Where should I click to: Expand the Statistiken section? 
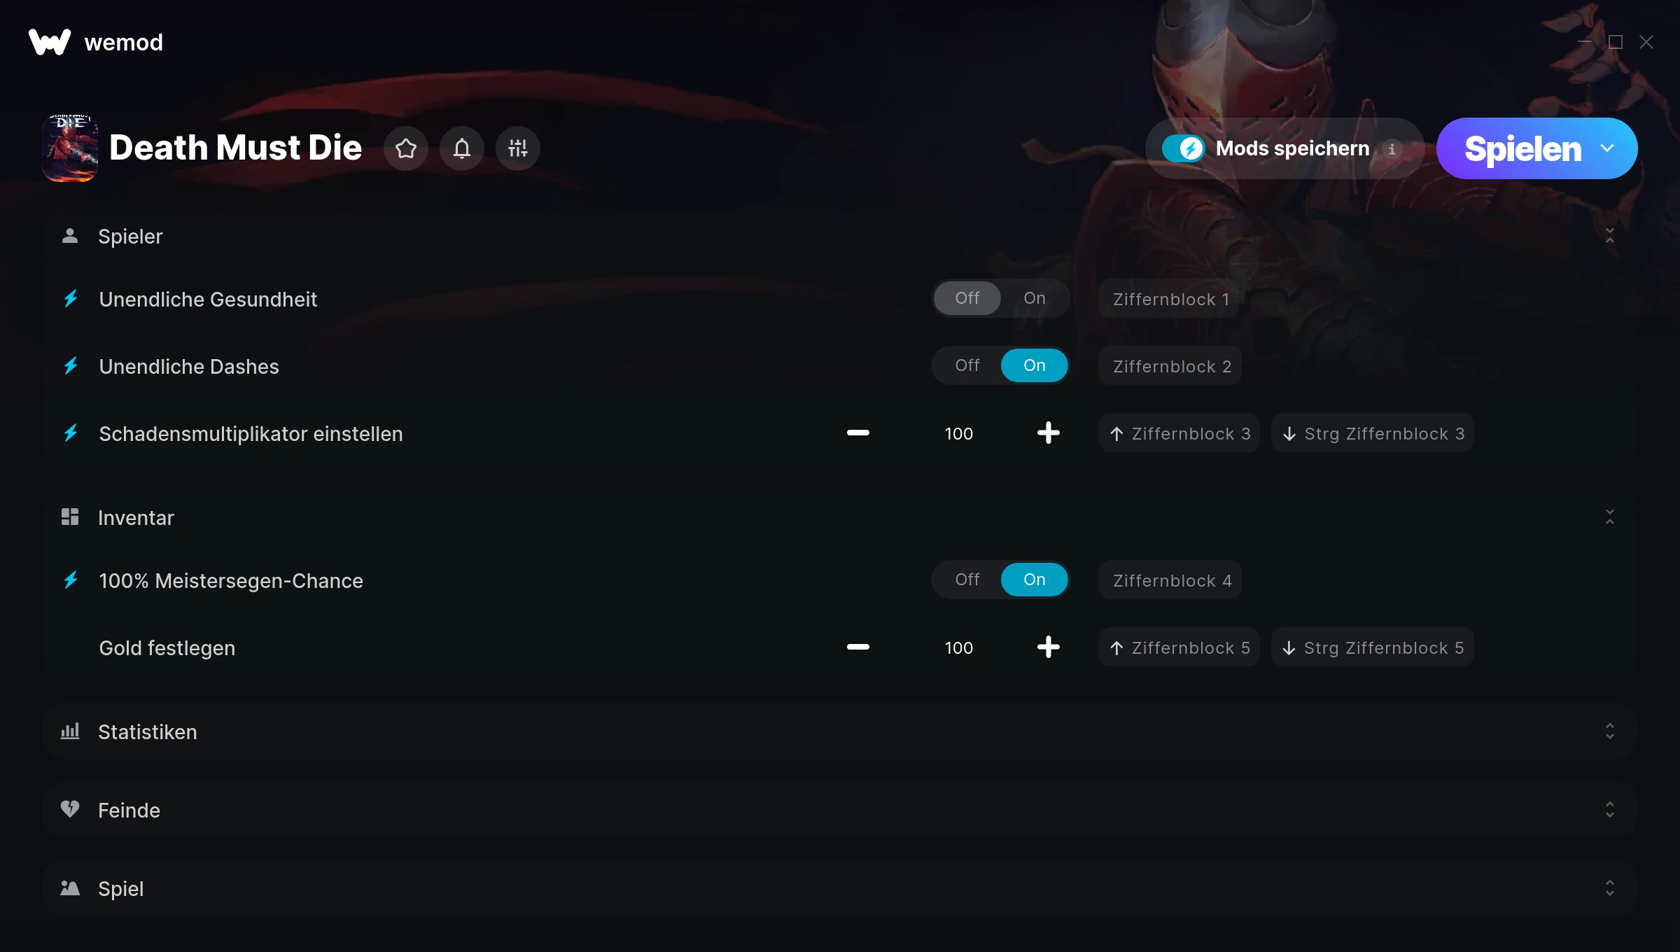click(x=840, y=731)
